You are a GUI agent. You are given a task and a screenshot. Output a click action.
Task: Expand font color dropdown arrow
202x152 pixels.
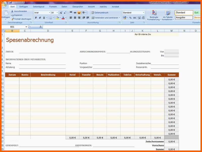(x=66, y=18)
